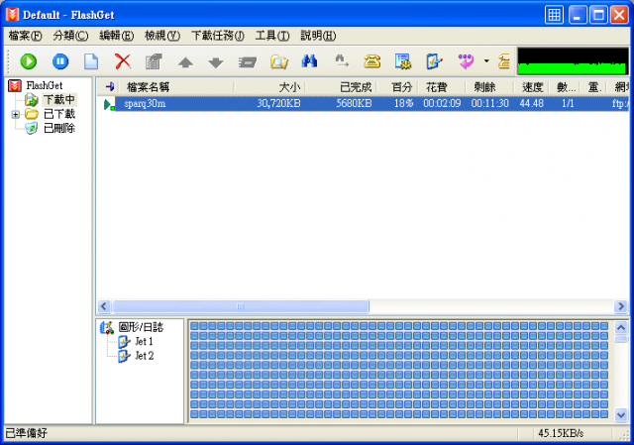Toggle the drop zone grid button in title bar

554,16
